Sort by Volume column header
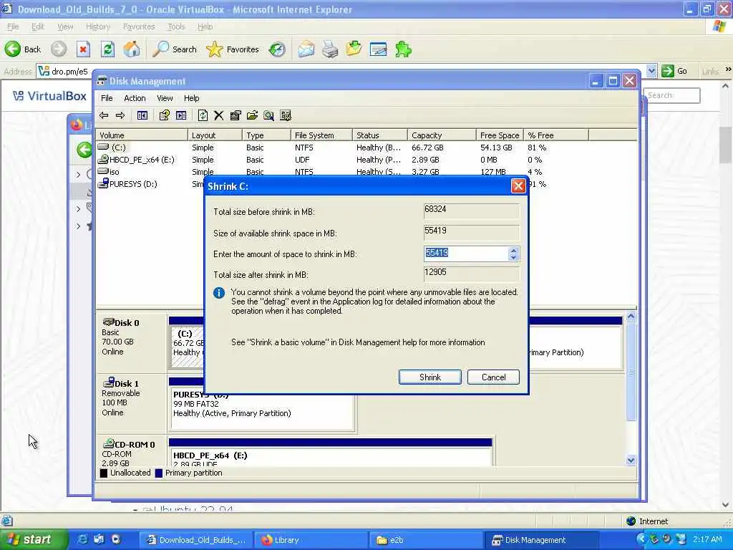The height and width of the screenshot is (550, 733). (141, 135)
